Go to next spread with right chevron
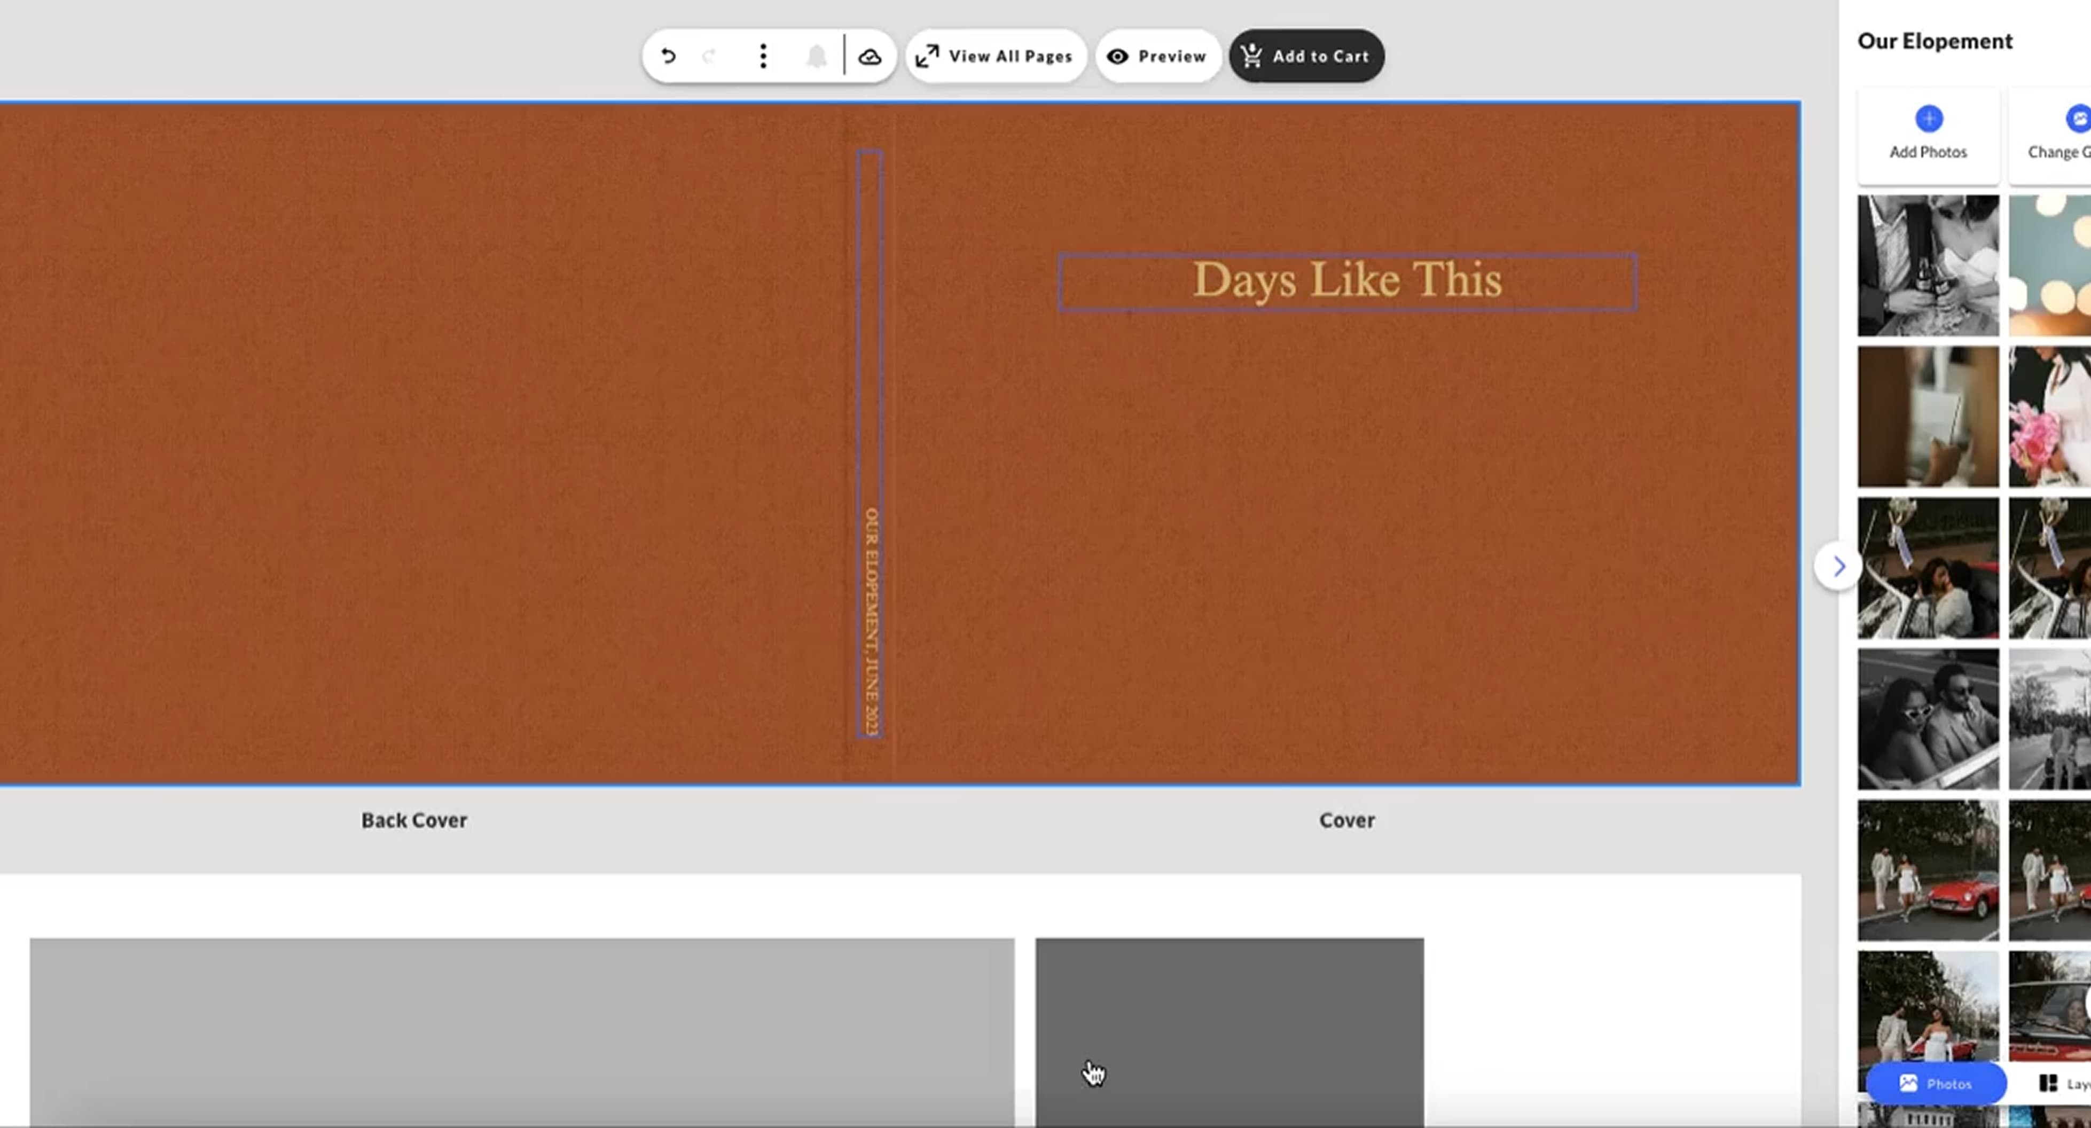Viewport: 2091px width, 1128px height. (1838, 567)
